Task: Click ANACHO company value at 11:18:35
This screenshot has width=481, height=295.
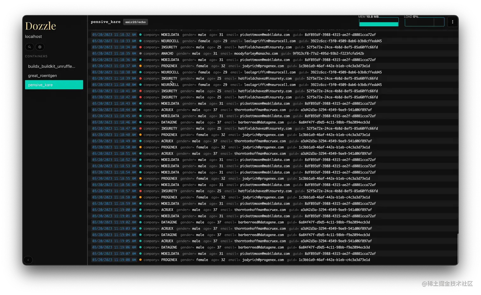Action: [x=167, y=54]
